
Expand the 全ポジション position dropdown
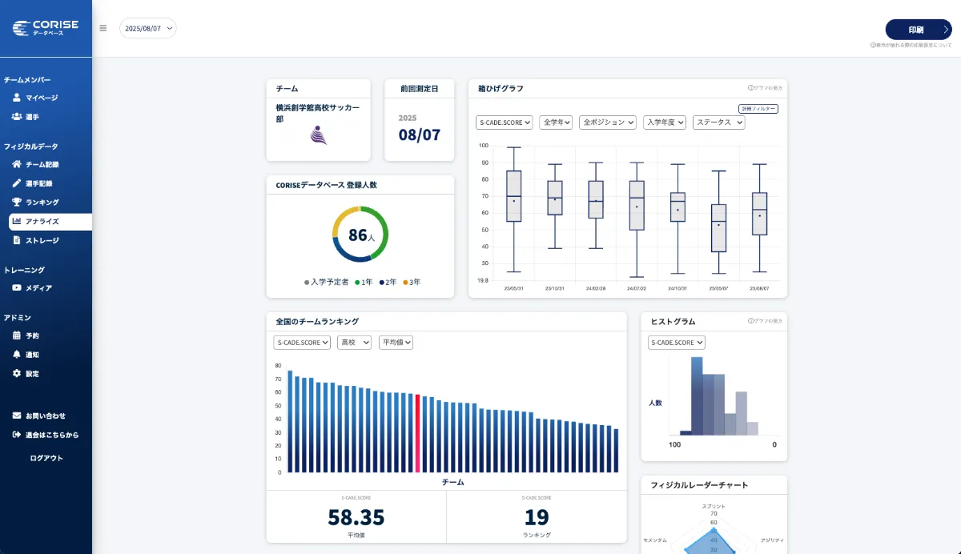[x=608, y=122]
